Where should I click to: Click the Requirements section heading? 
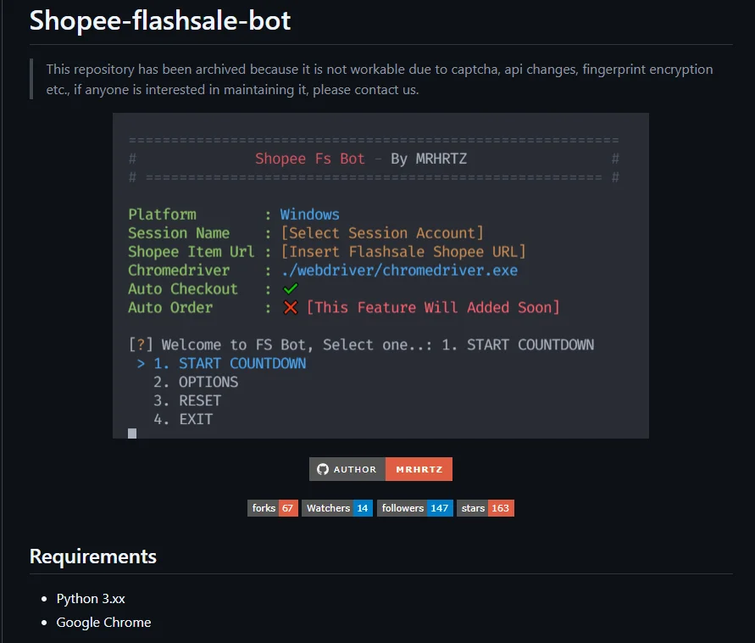93,556
